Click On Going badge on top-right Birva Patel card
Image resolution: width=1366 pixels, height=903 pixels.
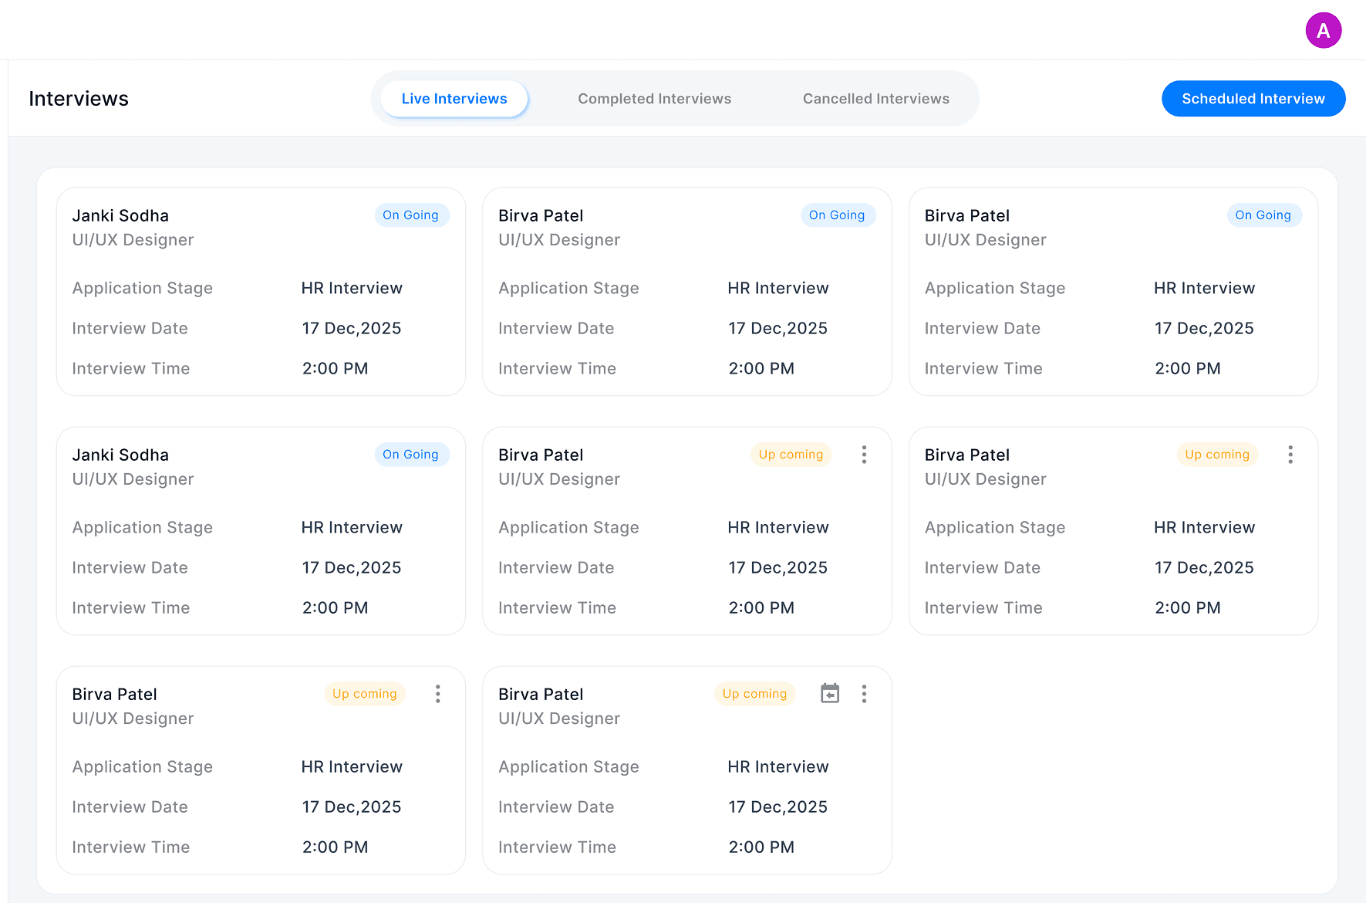1263,215
